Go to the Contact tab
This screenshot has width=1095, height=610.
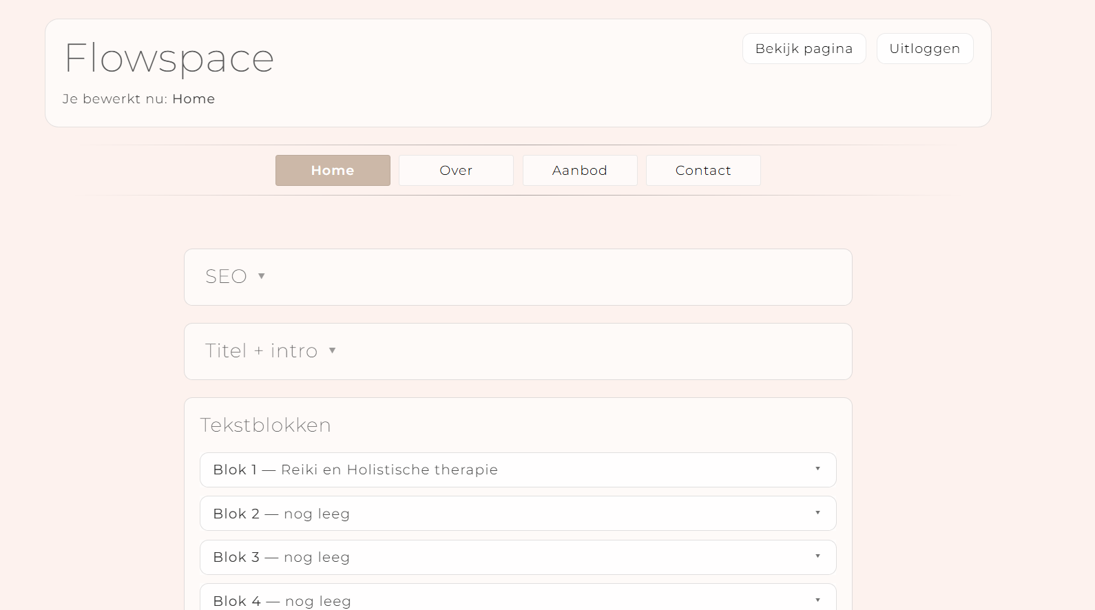(x=703, y=170)
